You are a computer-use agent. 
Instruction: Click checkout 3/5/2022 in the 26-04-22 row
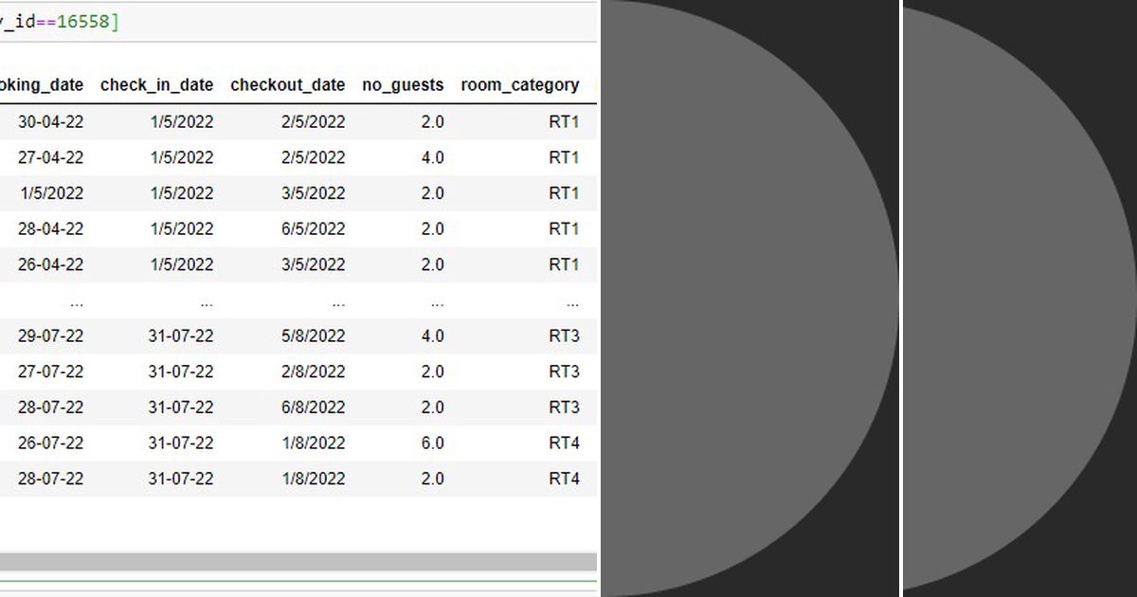[314, 264]
